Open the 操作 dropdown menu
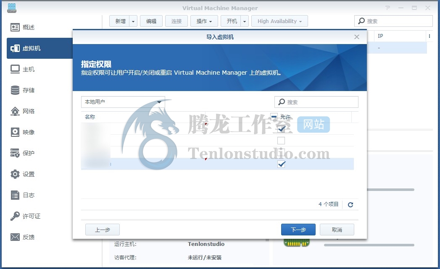 pos(204,21)
